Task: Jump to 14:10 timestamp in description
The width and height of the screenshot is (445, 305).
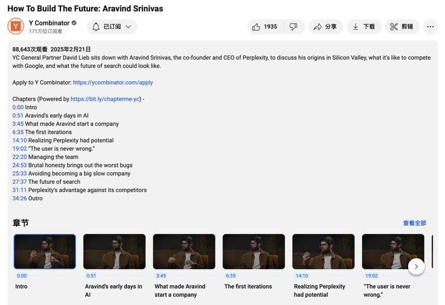Action: 19,140
